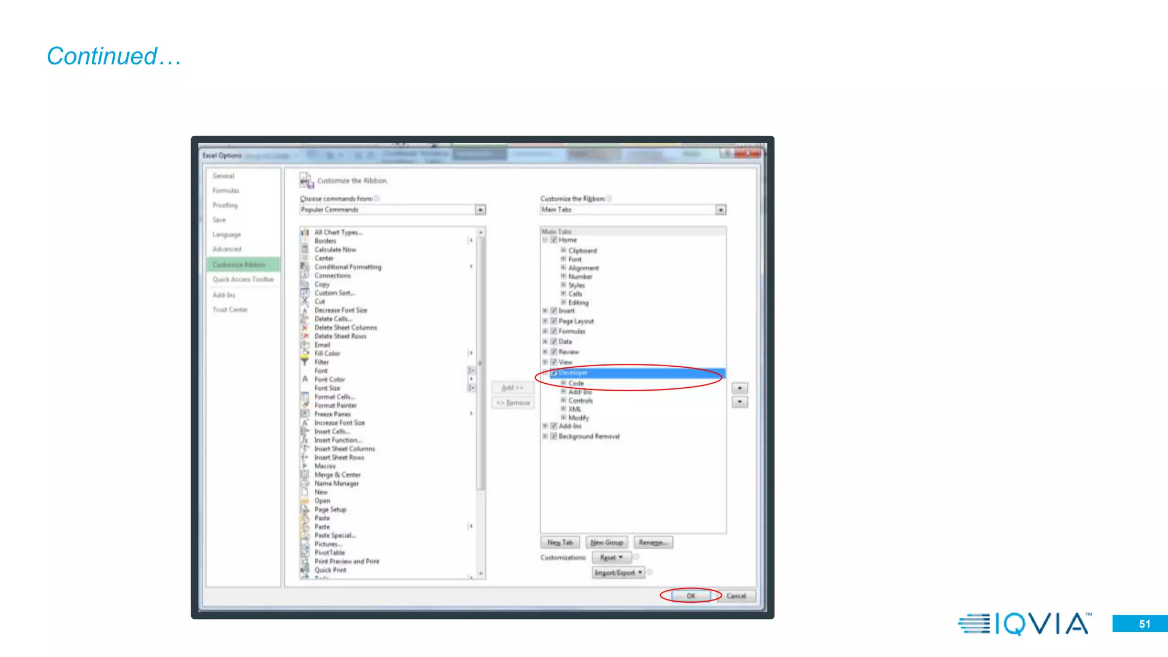Click the Merge & Center icon
This screenshot has height=657, width=1168.
pyautogui.click(x=305, y=474)
